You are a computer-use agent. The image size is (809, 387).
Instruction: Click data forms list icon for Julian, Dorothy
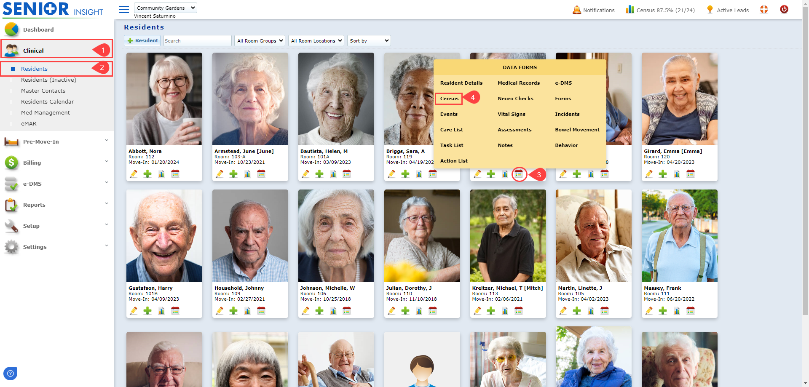(x=433, y=311)
